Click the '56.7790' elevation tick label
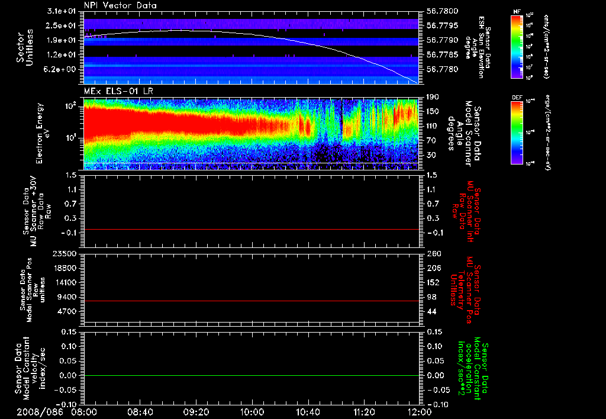Image resolution: width=606 pixels, height=419 pixels. coord(443,40)
